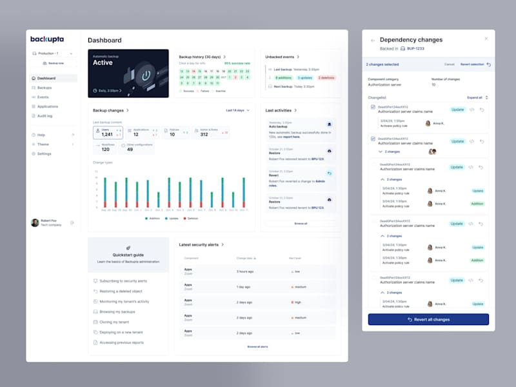Click the 2 deletions tag
This screenshot has height=387, width=516.
[326, 78]
